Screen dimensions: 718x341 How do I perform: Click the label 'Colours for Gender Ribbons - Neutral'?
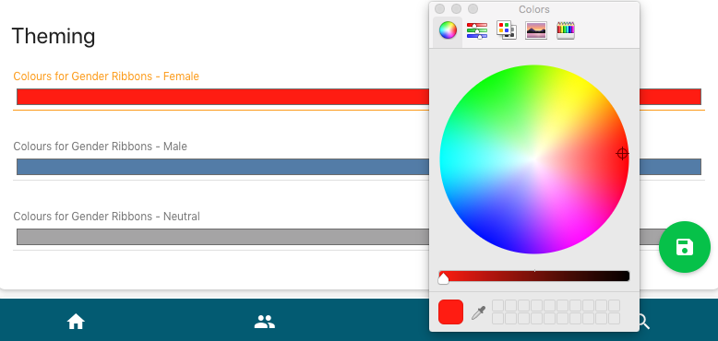(x=107, y=217)
